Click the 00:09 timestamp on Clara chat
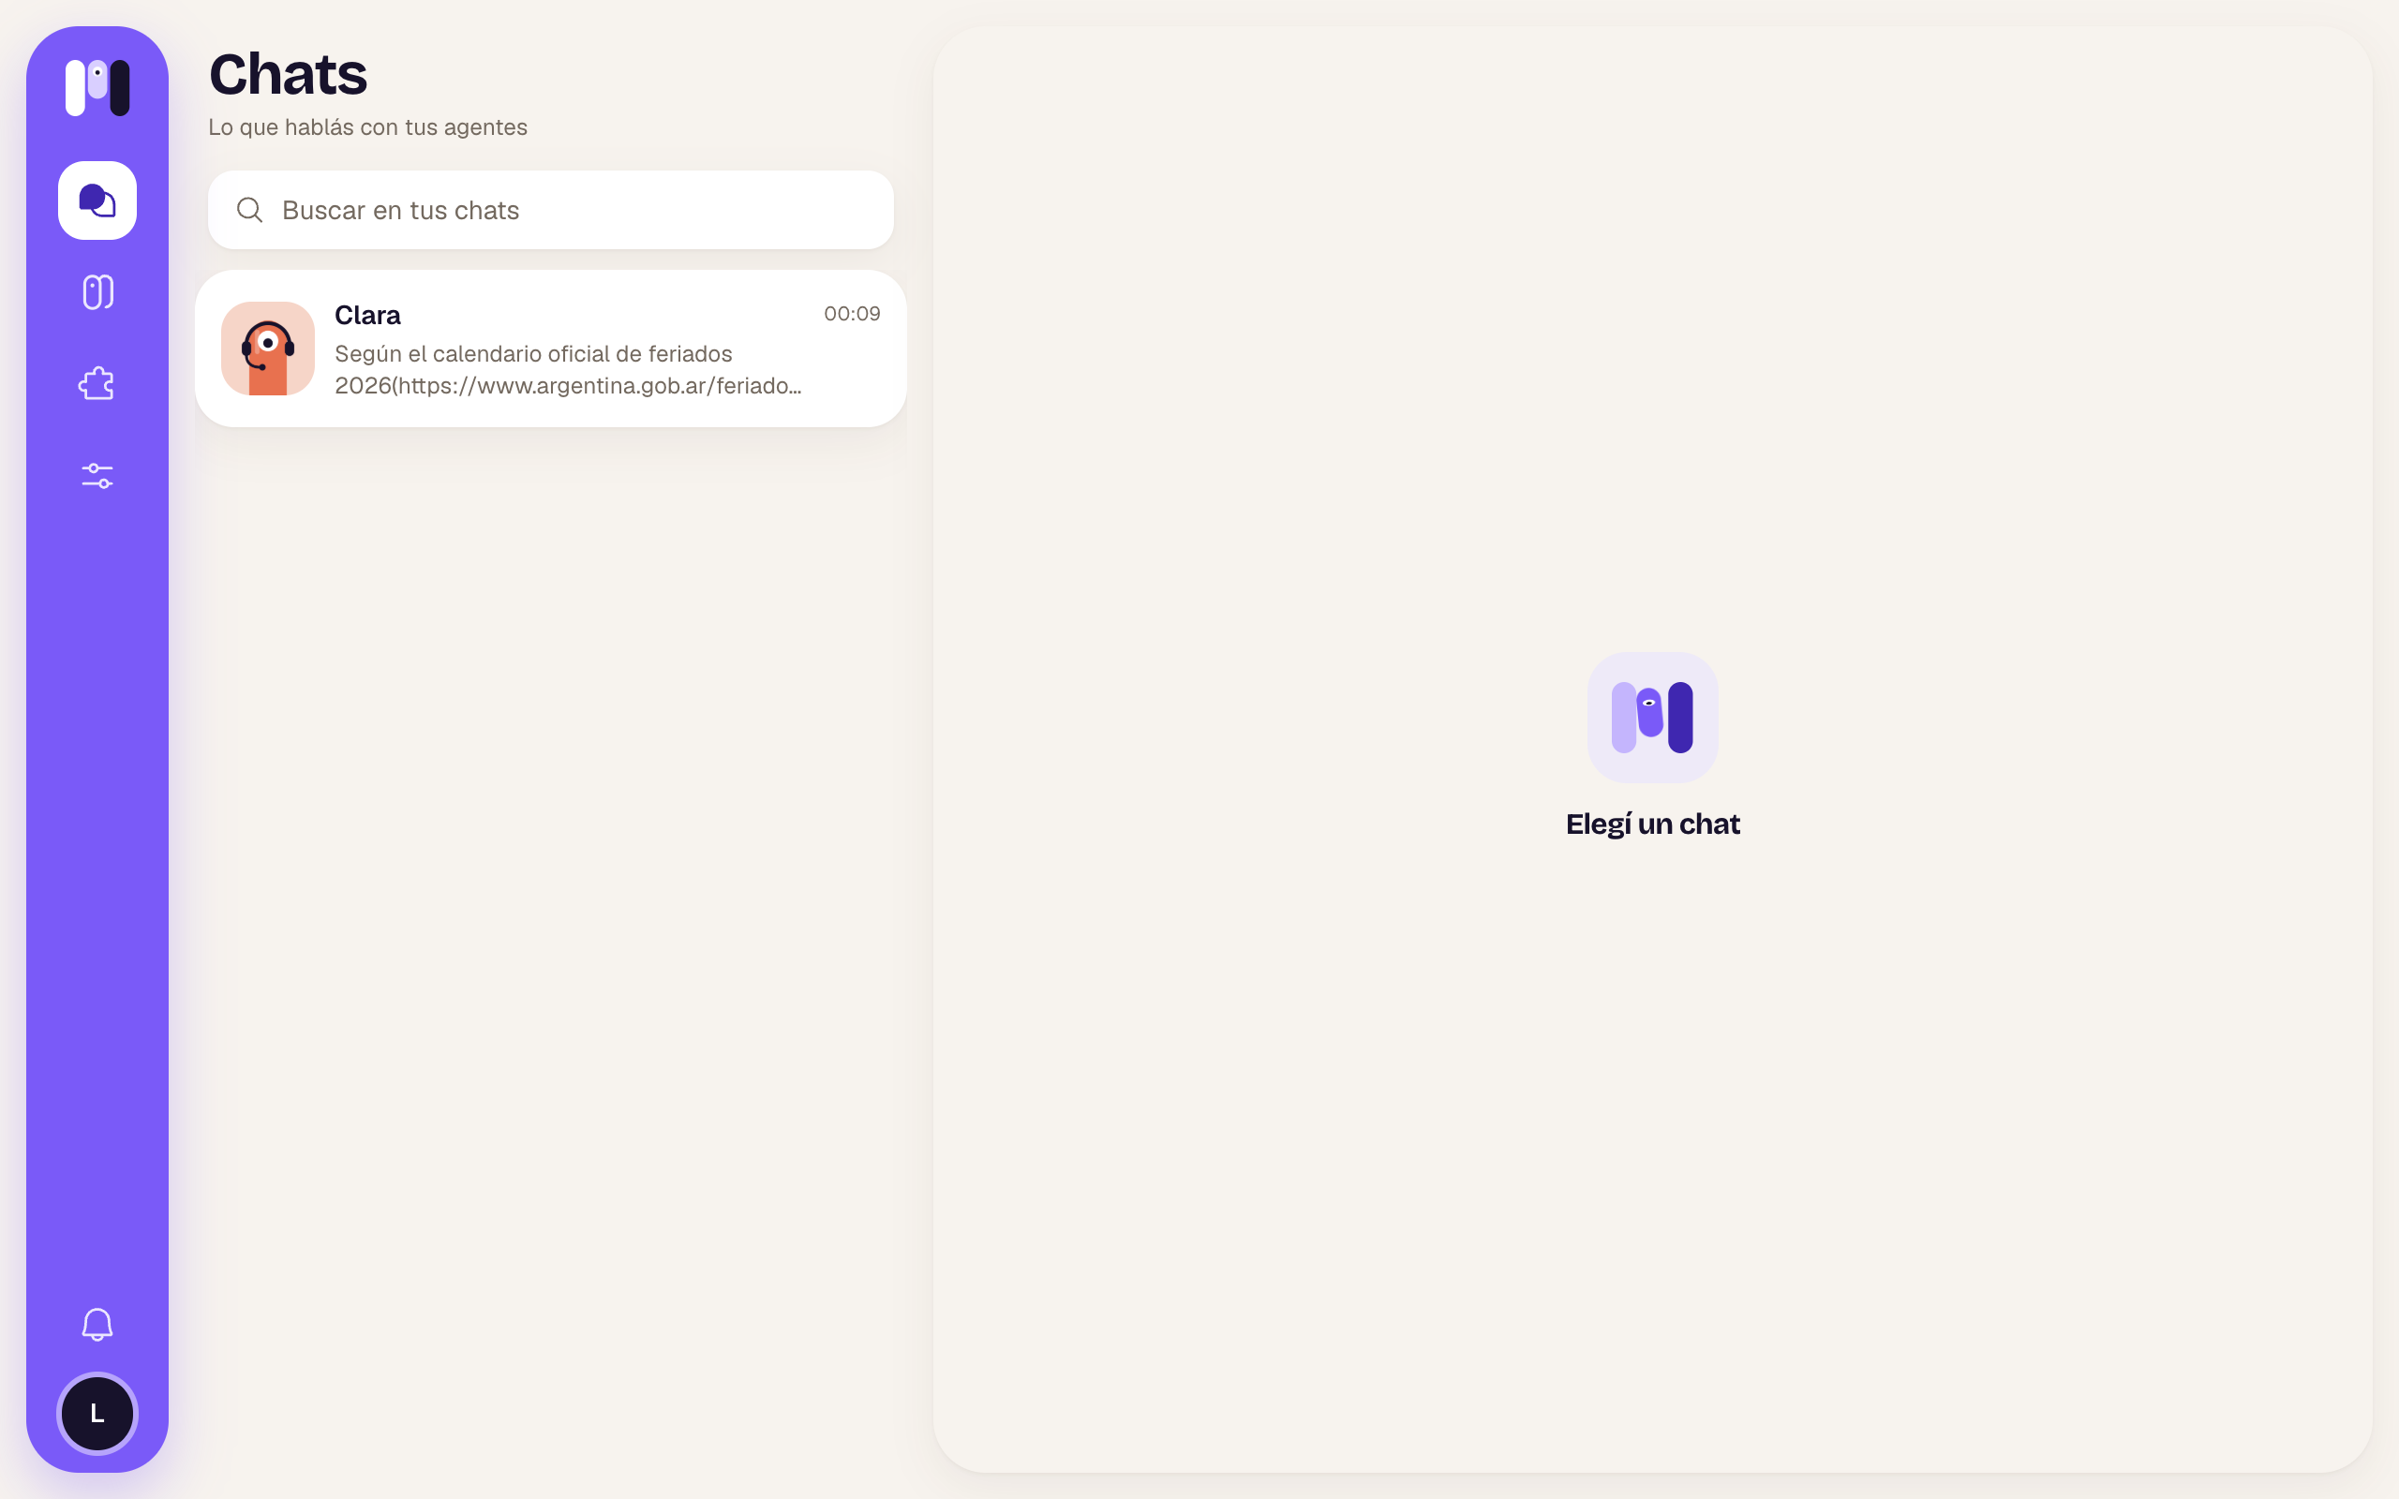 [x=852, y=314]
